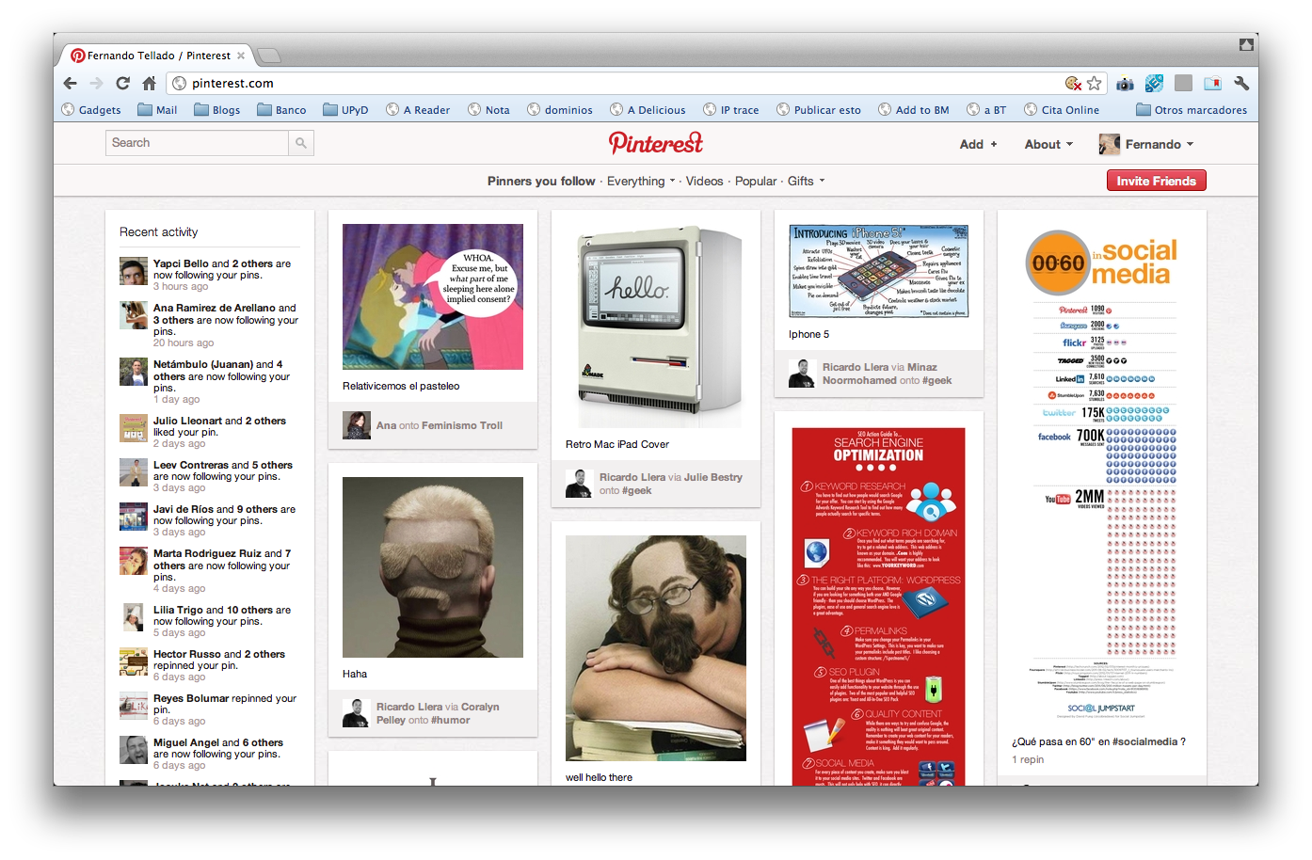Click Ana's avatar under Relativicemos el pasteleo

click(357, 425)
